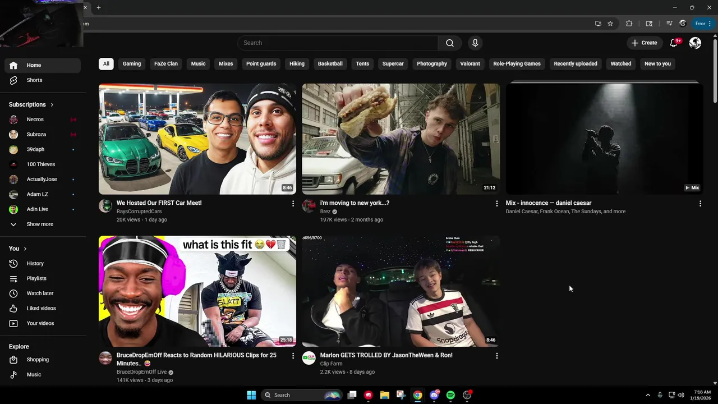
Task: Open Spotify from the taskbar
Action: [450, 395]
